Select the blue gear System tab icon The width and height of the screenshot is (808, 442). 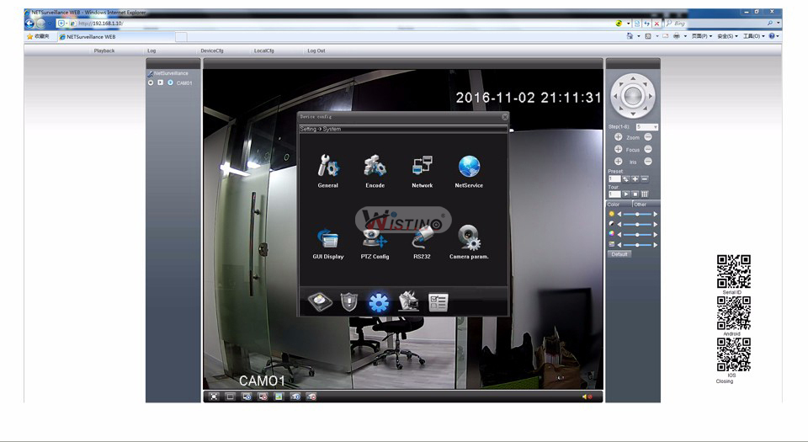[x=379, y=302]
